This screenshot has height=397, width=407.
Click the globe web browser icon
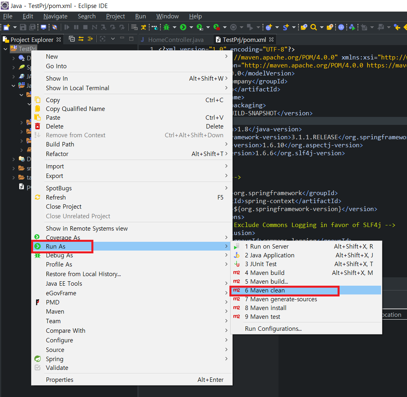point(341,27)
